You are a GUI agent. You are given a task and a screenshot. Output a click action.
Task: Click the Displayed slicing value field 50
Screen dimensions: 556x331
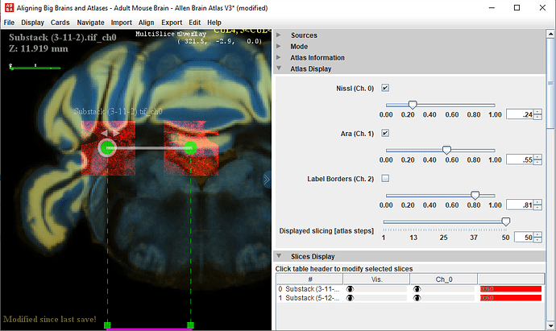tap(524, 238)
